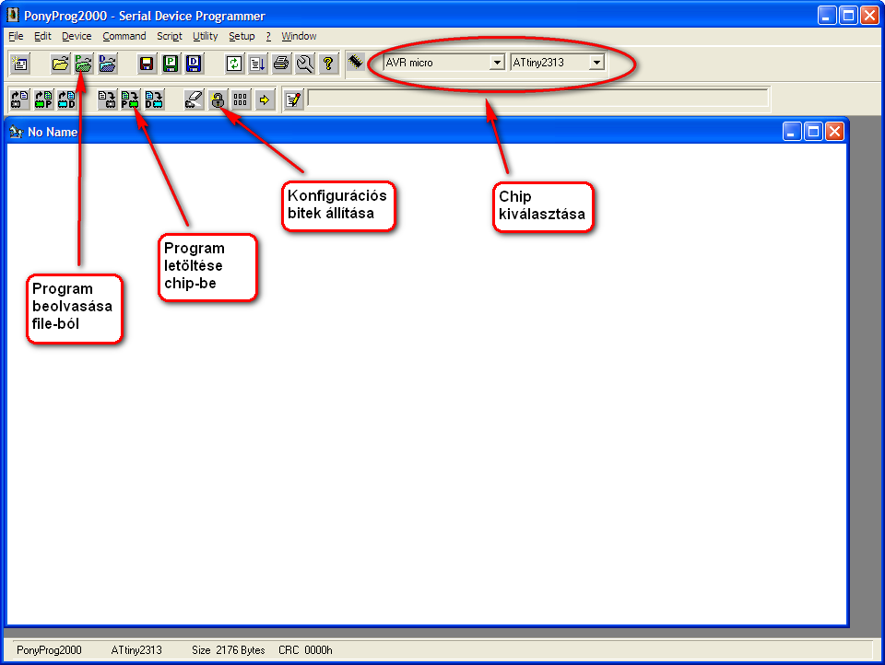Click the yellow Open Device File folder icon
885x665 pixels.
pyautogui.click(x=60, y=64)
